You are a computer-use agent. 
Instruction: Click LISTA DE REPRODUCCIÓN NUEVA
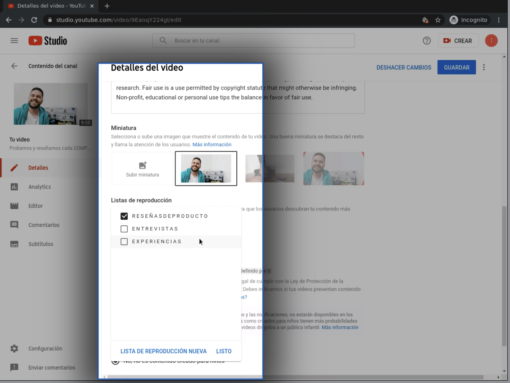coord(163,351)
